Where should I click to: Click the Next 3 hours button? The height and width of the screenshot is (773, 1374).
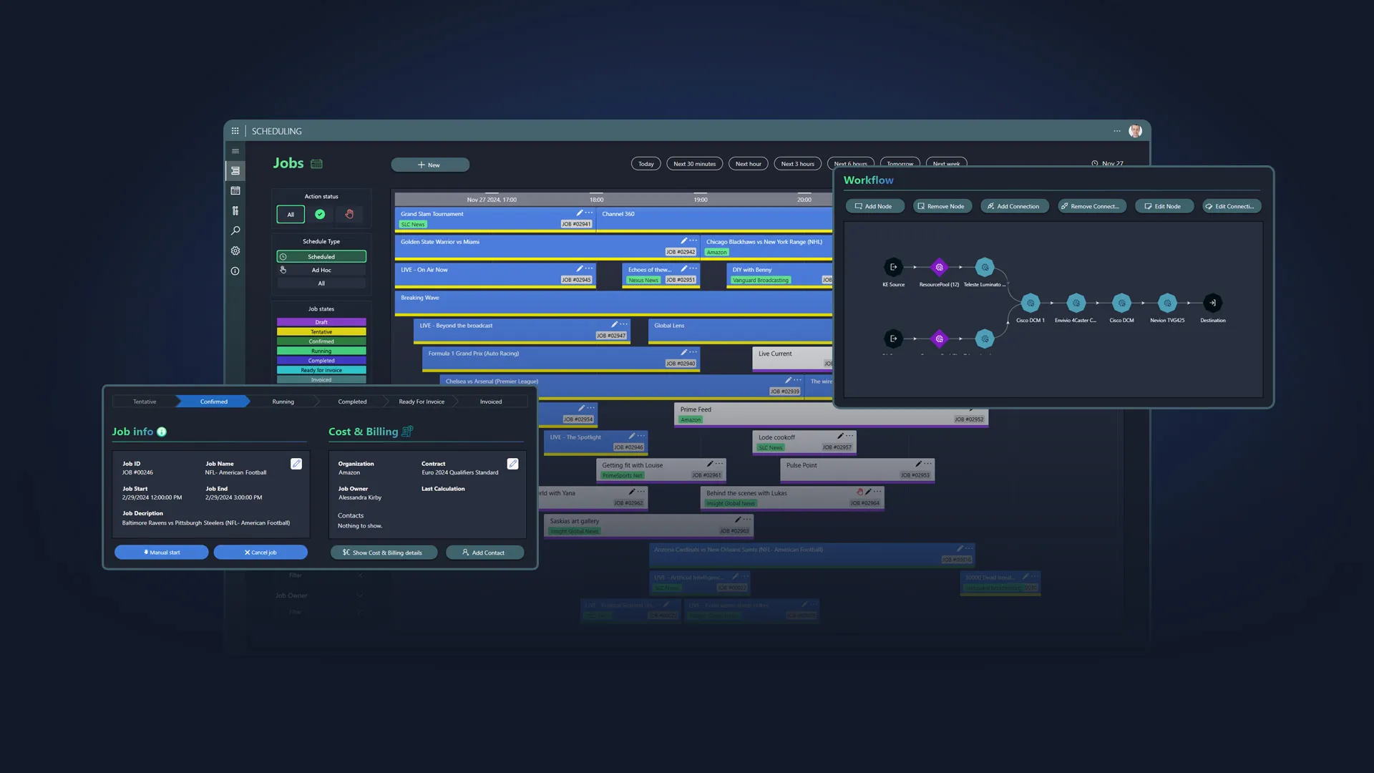pyautogui.click(x=797, y=164)
